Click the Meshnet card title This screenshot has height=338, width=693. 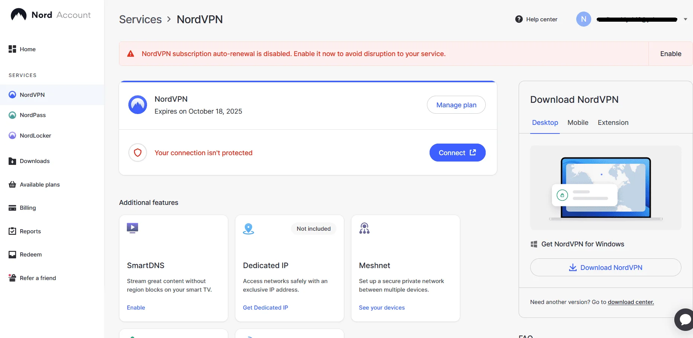[x=374, y=265]
